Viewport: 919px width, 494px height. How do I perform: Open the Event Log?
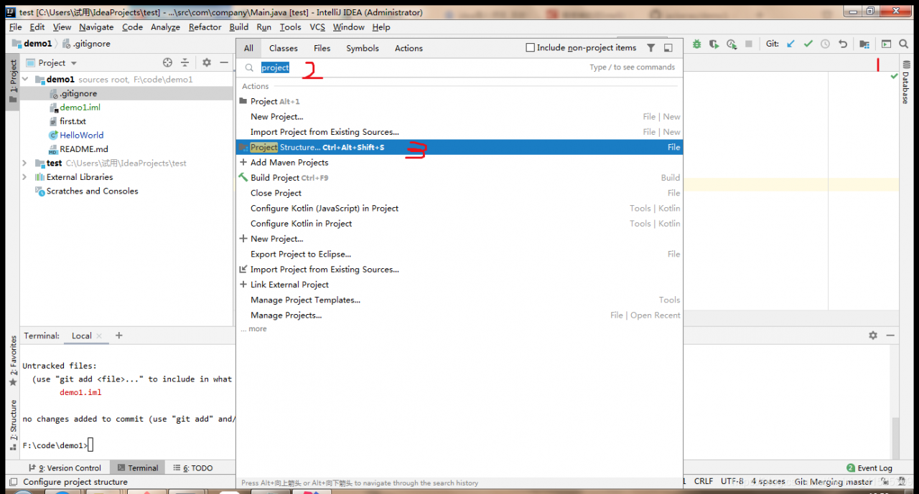tap(869, 468)
